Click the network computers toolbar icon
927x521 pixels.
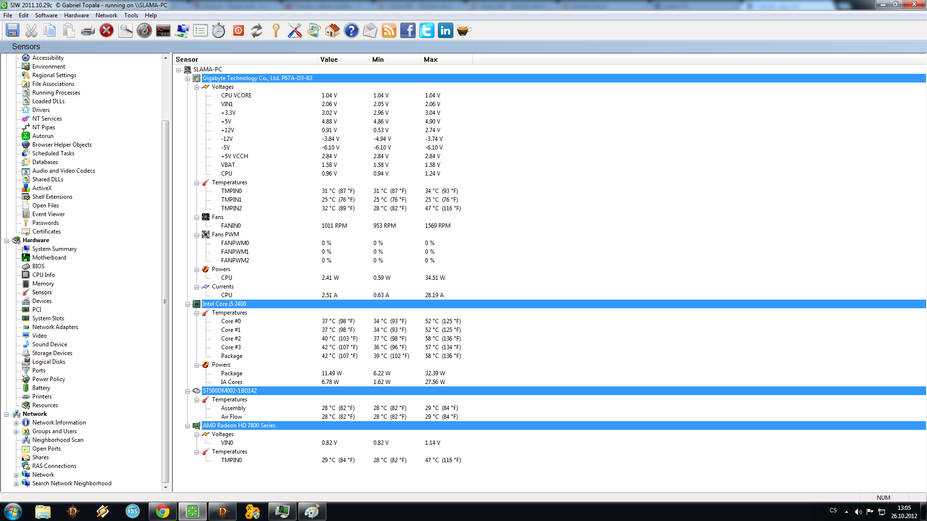[183, 30]
